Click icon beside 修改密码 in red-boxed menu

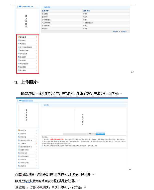pyautogui.click(x=19, y=67)
